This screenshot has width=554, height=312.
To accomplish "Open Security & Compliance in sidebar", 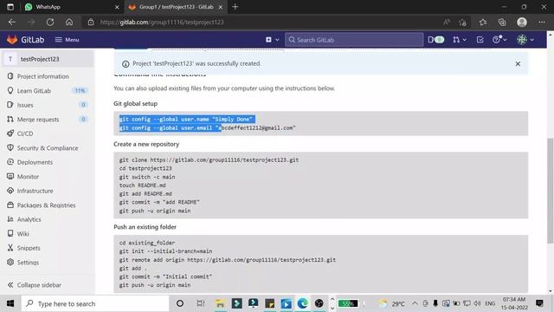I will coord(48,148).
